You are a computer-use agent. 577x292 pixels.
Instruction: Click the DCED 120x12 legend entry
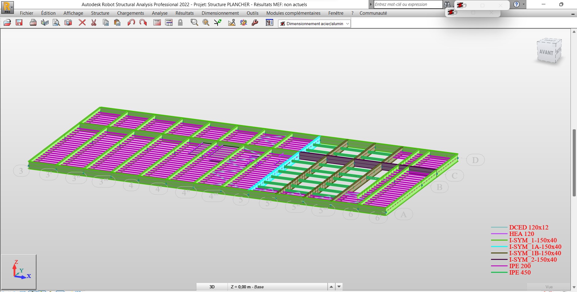pyautogui.click(x=529, y=227)
